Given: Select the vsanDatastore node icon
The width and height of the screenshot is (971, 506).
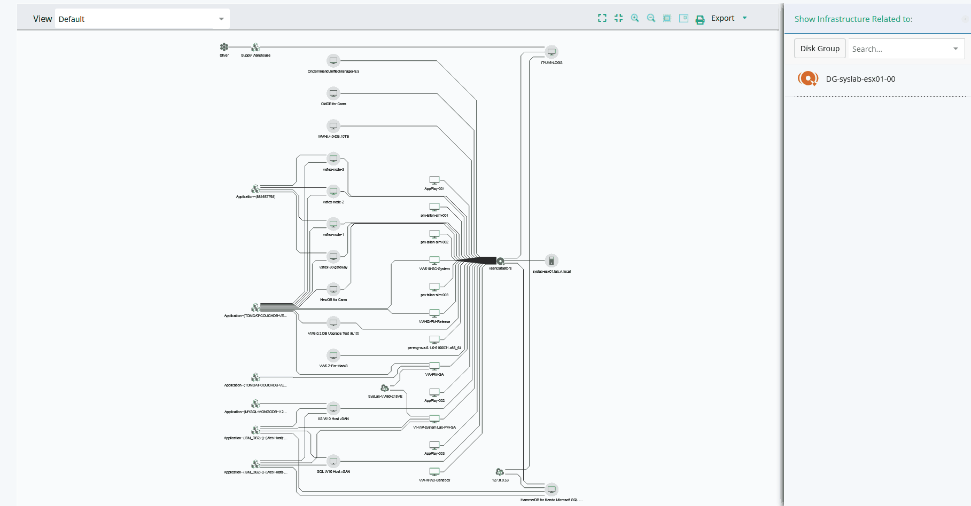Looking at the screenshot, I should click(501, 261).
